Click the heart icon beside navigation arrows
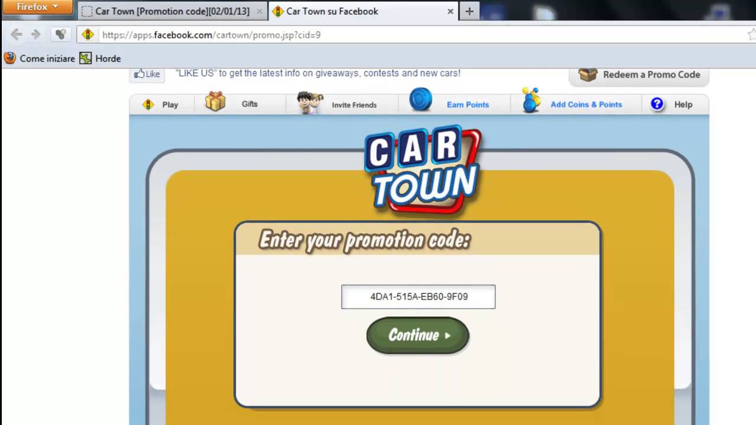Screen dimensions: 756x425 [60, 35]
